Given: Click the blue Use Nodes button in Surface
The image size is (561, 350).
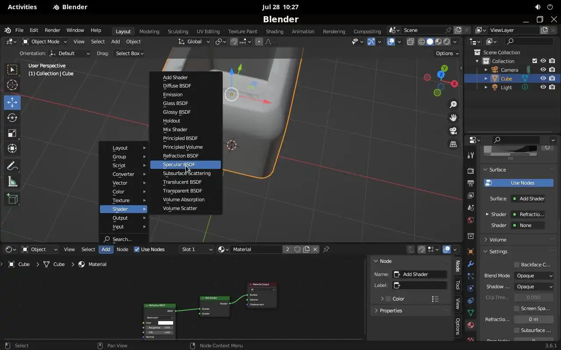Looking at the screenshot, I should [x=518, y=183].
